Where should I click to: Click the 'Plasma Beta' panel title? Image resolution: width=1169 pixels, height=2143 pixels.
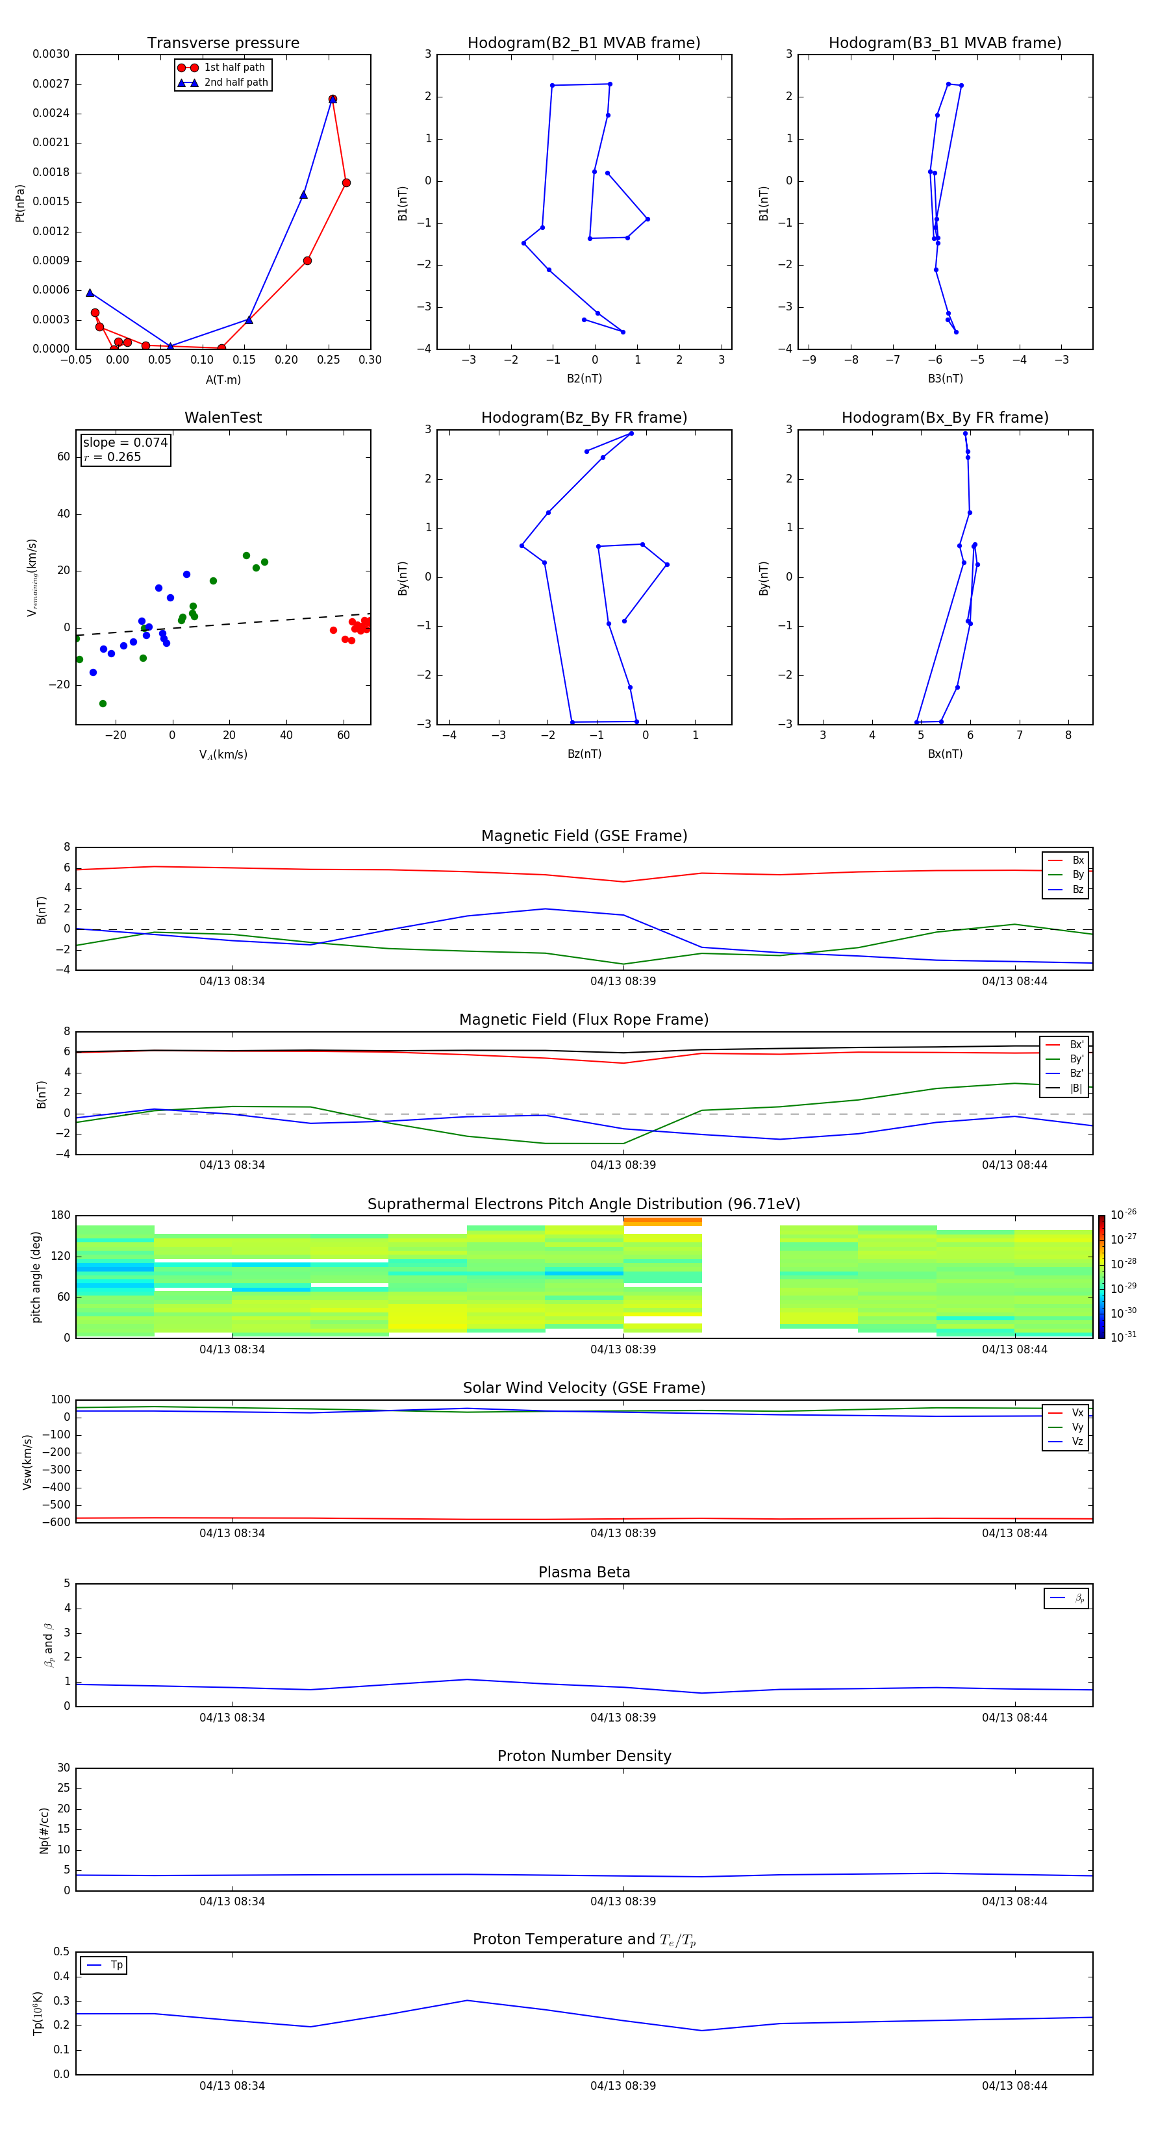[x=584, y=1573]
